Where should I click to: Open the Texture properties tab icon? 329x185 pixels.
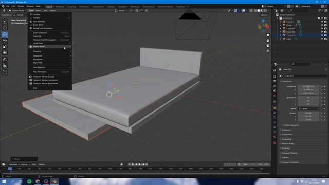tap(275, 143)
